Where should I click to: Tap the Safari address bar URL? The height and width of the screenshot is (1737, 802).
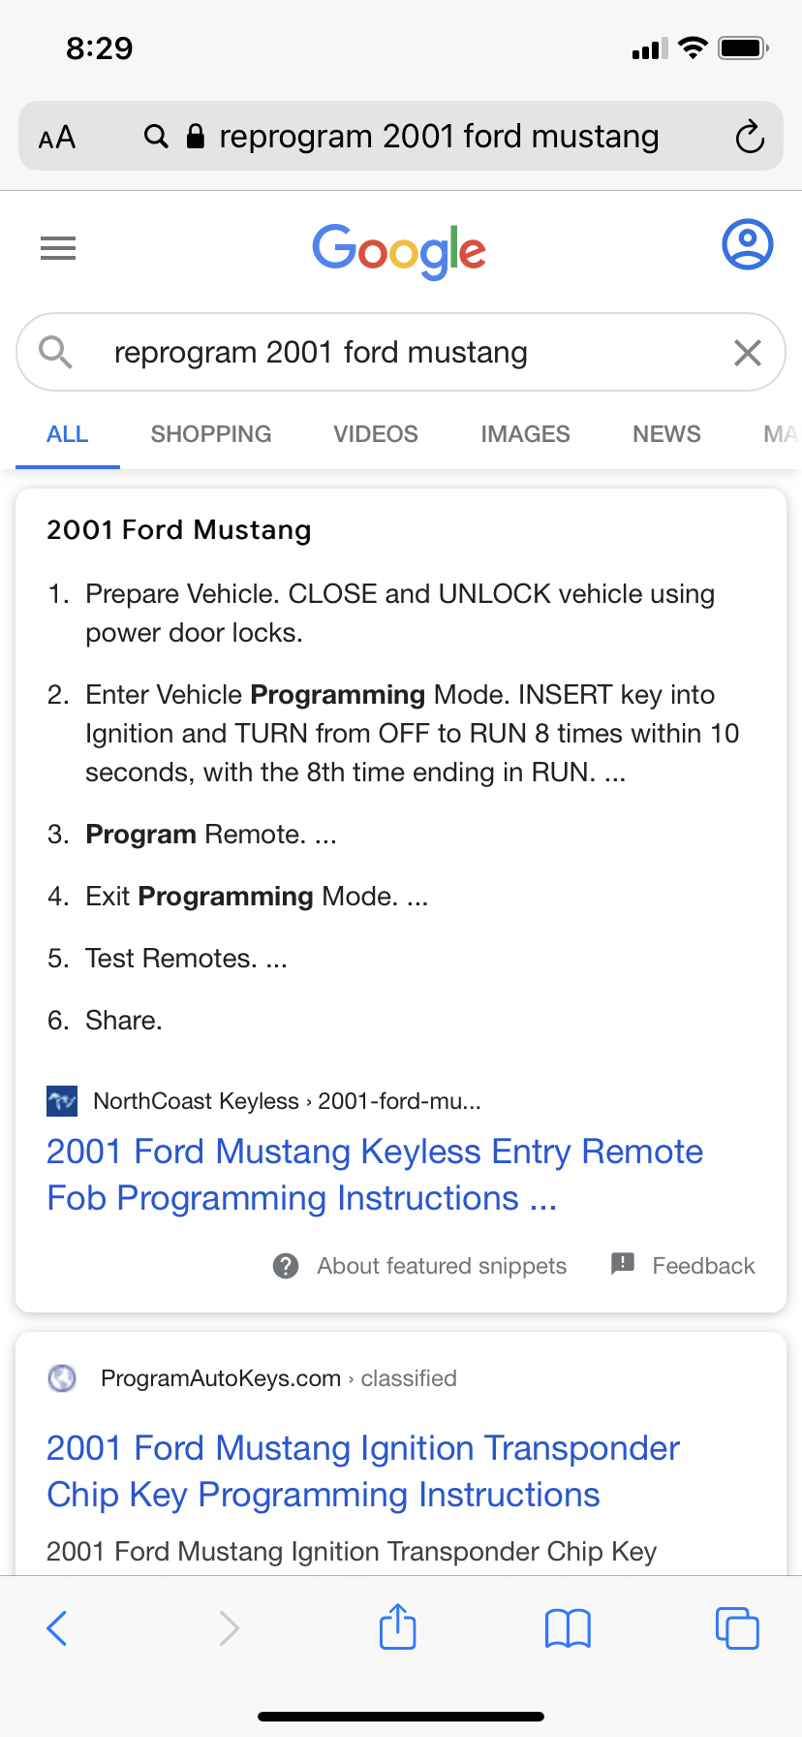pyautogui.click(x=438, y=137)
